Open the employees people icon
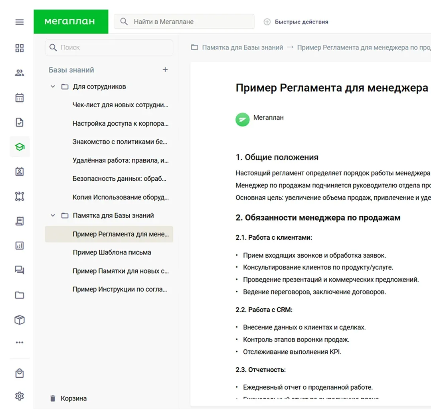Image resolution: width=431 pixels, height=420 pixels. coord(20,73)
